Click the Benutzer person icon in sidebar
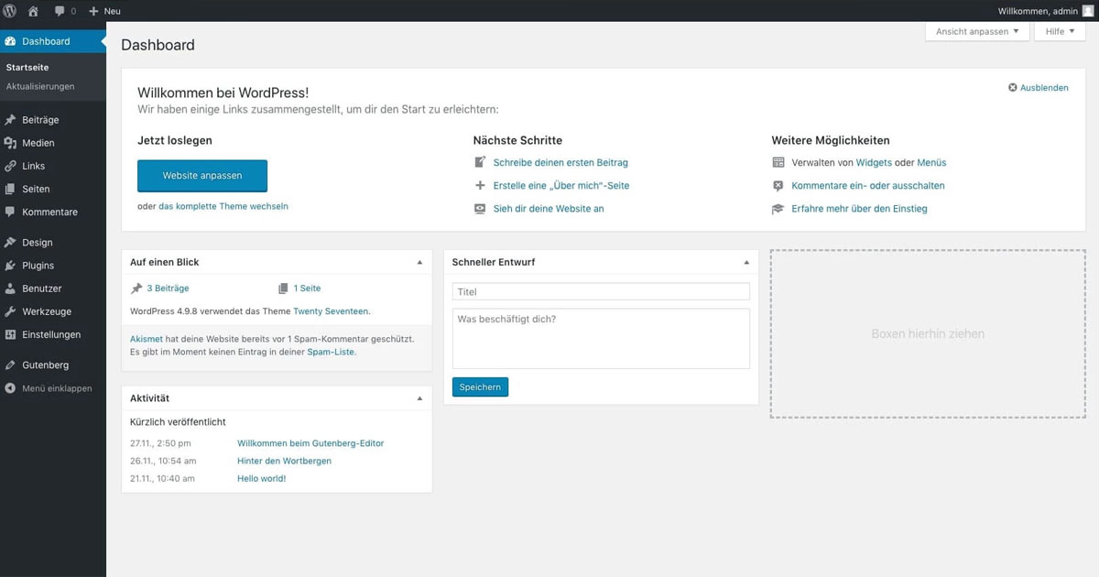This screenshot has height=577, width=1099. click(10, 288)
